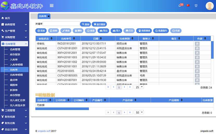Open the detail page size dropdown showing 50
This screenshot has height=134, width=216.
tap(139, 112)
